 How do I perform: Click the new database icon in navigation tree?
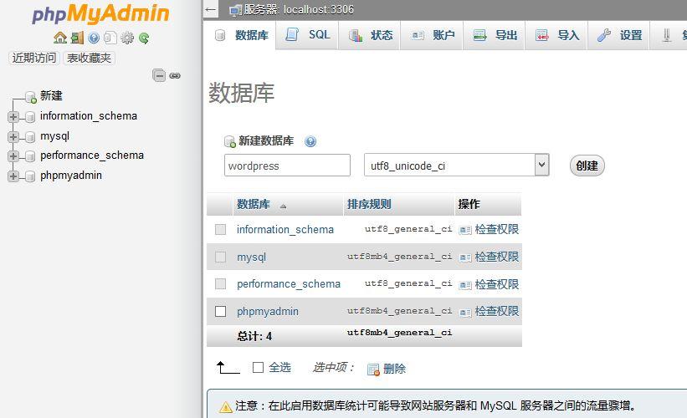tap(30, 97)
